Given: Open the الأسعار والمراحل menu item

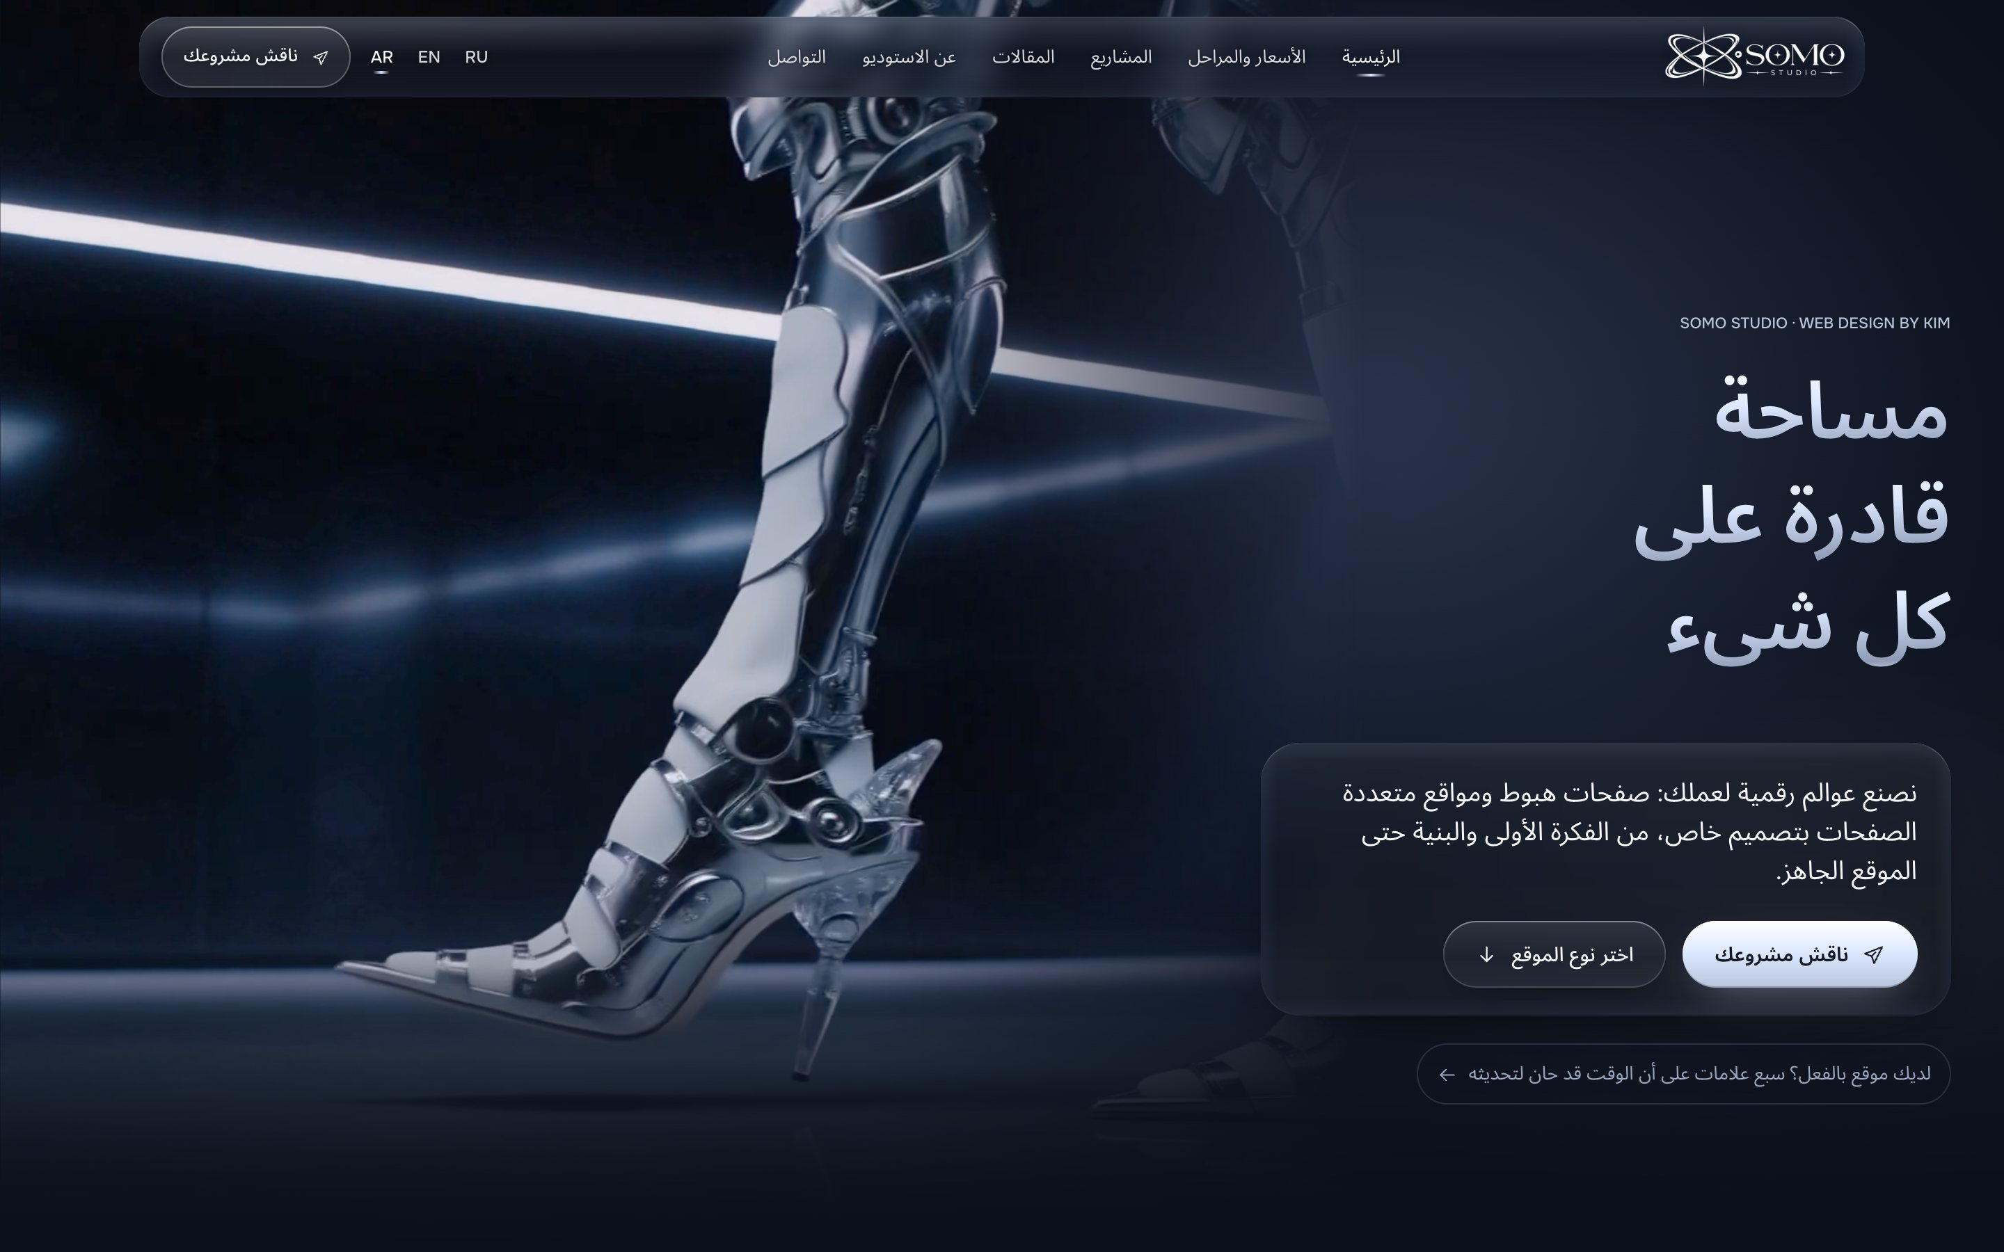Looking at the screenshot, I should point(1246,57).
